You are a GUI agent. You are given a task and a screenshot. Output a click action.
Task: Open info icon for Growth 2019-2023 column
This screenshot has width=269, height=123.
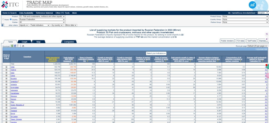[110, 61]
